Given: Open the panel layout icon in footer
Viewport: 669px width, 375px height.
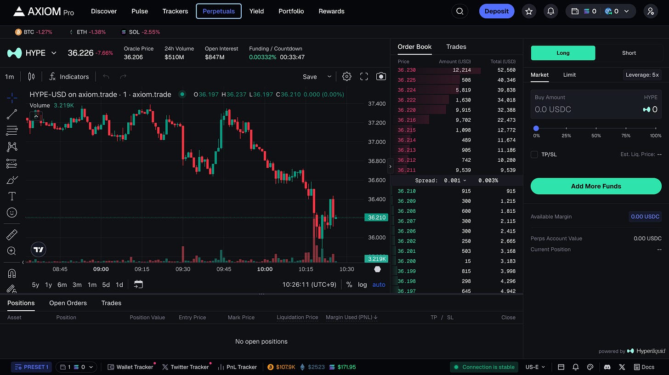Looking at the screenshot, I should click(x=561, y=367).
